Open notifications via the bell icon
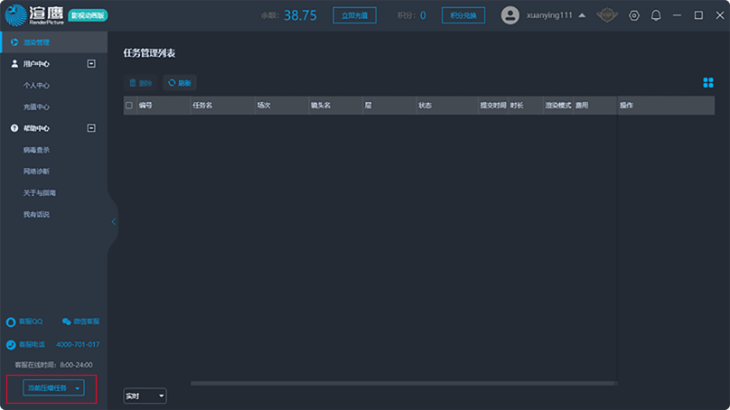The height and width of the screenshot is (410, 730). click(x=656, y=15)
